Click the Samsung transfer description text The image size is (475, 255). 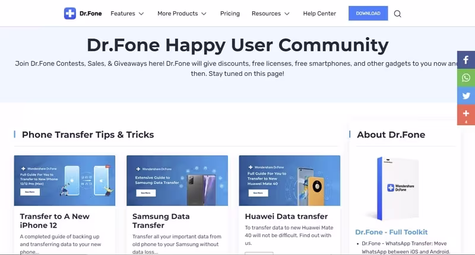pos(176,244)
